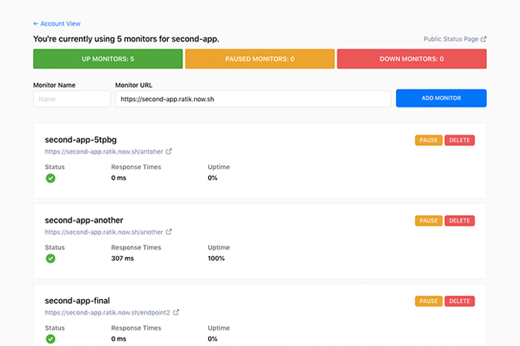Click the Public Status Page external icon
520x346 pixels.
click(x=484, y=39)
